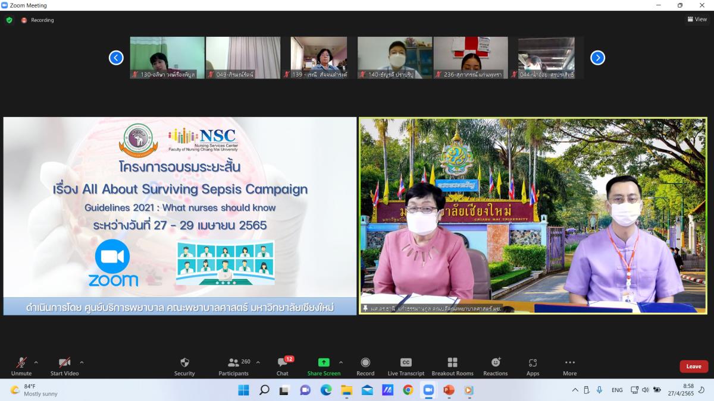Launch Google Chrome from the taskbar
The height and width of the screenshot is (401, 714).
pos(408,390)
